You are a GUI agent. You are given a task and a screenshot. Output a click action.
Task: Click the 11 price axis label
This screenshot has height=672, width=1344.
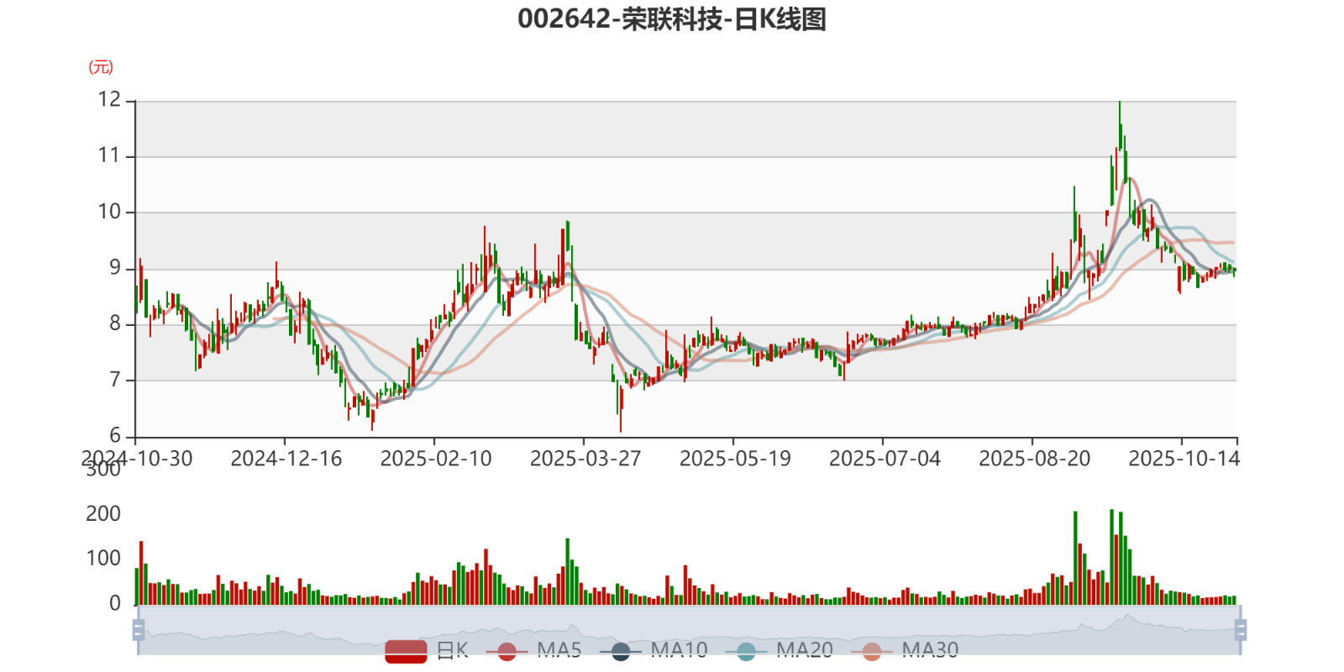109,155
